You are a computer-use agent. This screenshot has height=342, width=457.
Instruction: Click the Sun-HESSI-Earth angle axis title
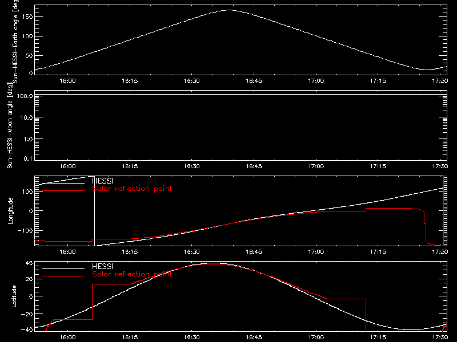point(15,42)
